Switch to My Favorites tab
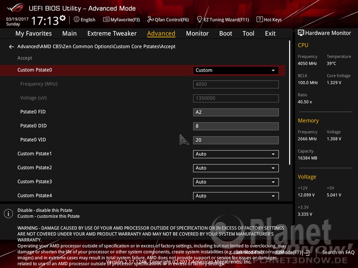 (x=34, y=33)
